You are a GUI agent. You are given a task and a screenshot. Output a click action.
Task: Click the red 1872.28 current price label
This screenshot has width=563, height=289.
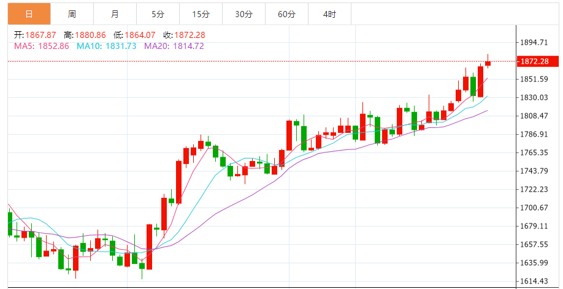pyautogui.click(x=537, y=61)
